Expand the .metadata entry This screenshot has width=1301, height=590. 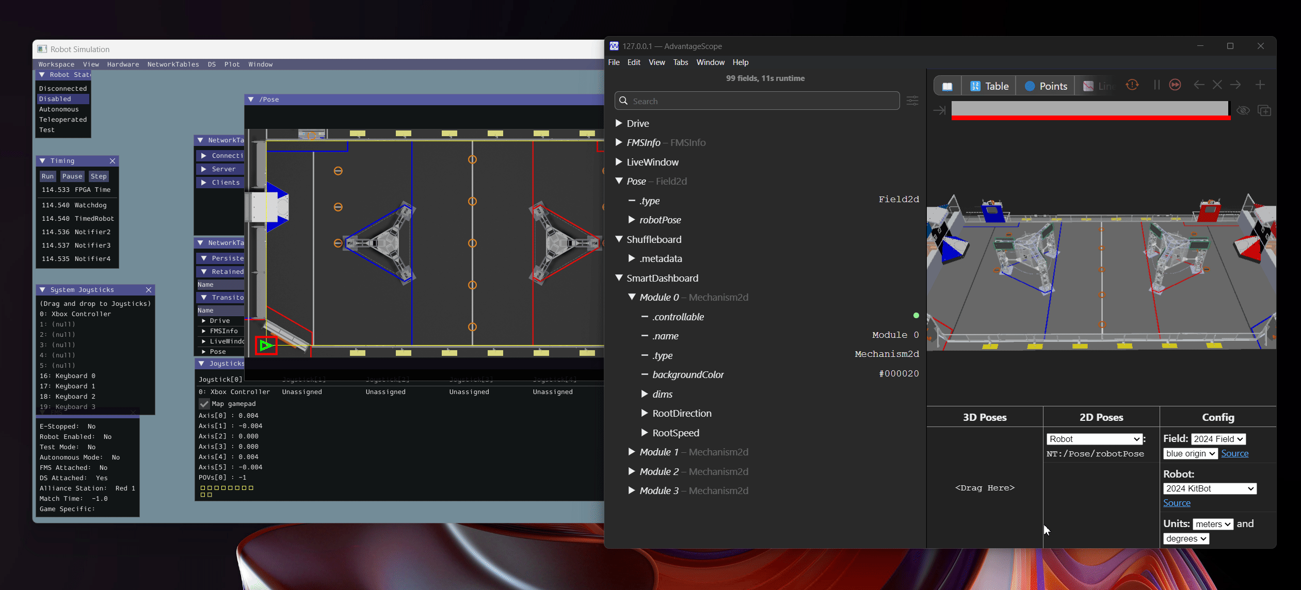tap(632, 258)
